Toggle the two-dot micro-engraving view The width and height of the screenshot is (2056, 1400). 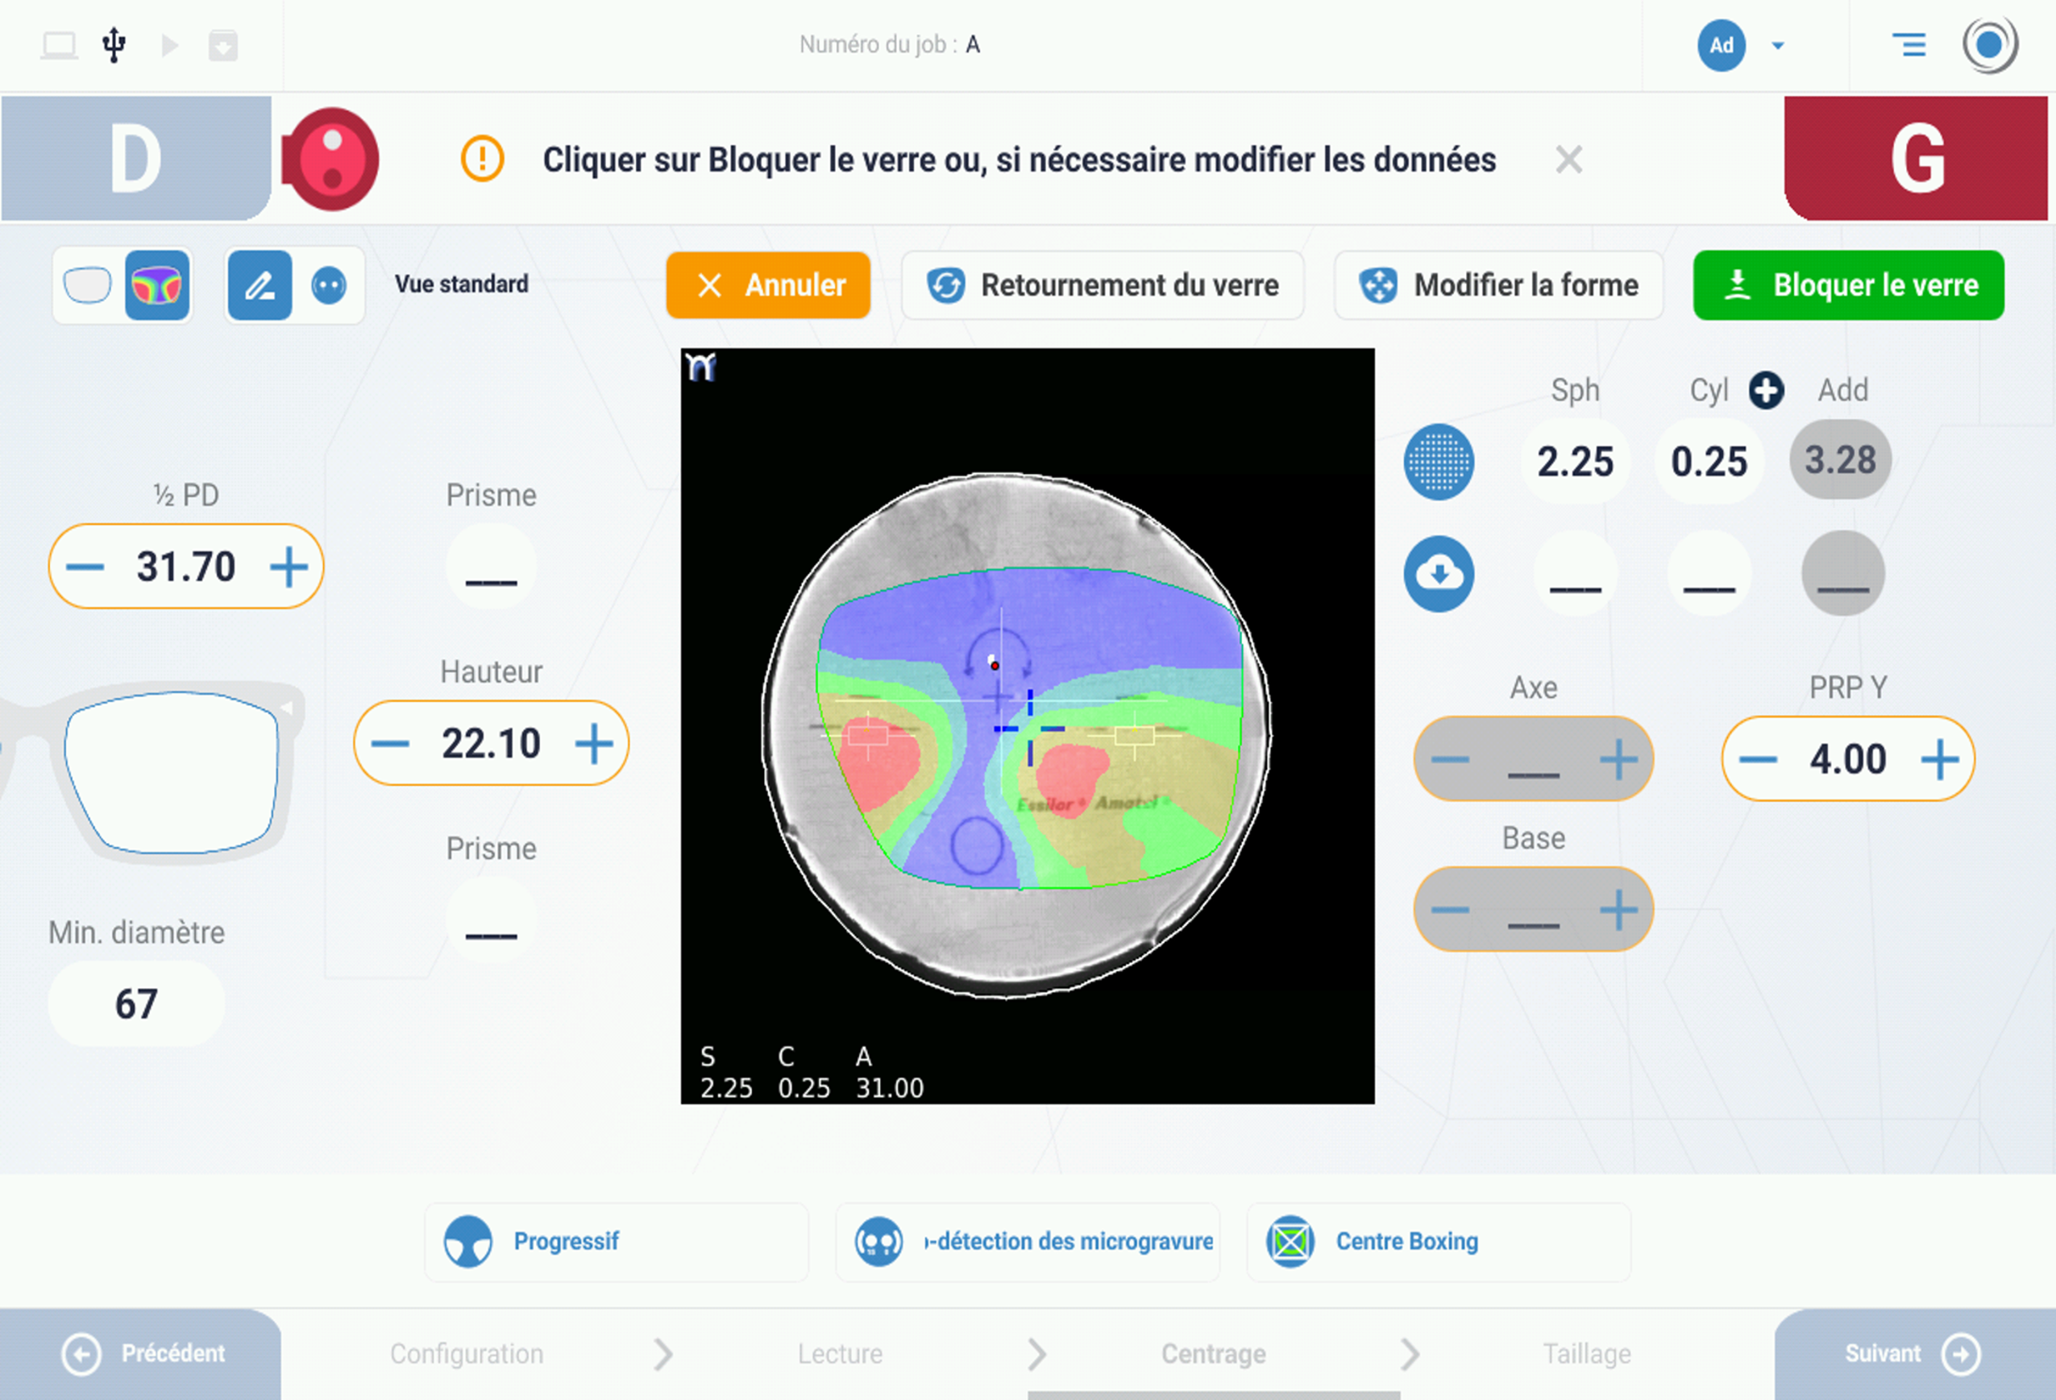pyautogui.click(x=329, y=285)
